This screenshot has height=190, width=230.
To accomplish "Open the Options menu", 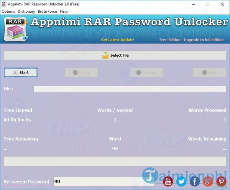I will click(8, 11).
